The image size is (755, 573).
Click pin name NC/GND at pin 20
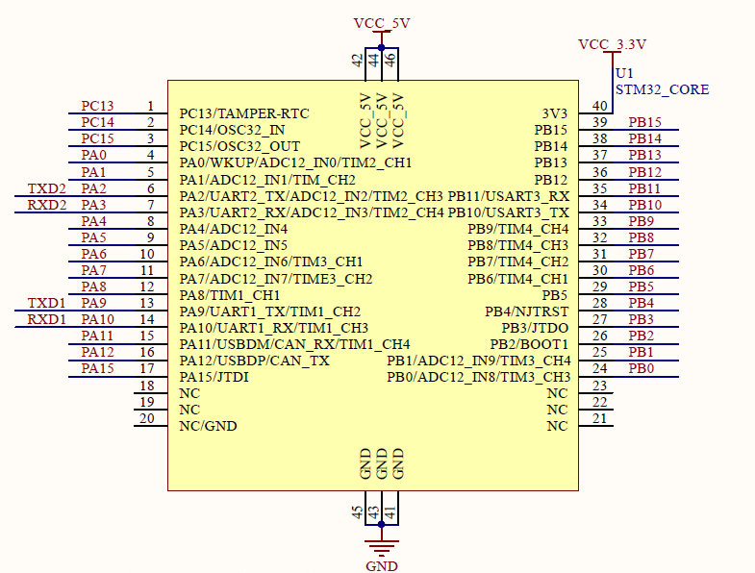click(208, 426)
